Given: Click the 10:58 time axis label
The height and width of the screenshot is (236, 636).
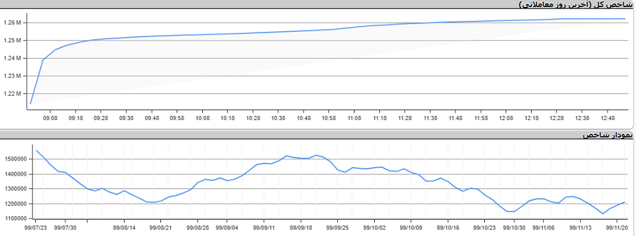Looking at the screenshot, I should click(329, 118).
